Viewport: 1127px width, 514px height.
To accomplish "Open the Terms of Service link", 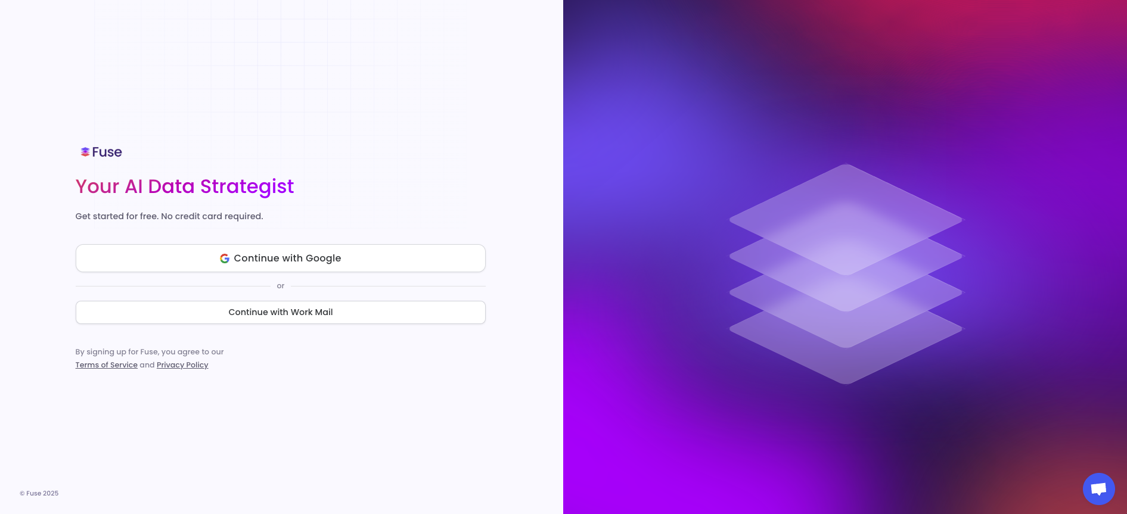I will click(106, 365).
